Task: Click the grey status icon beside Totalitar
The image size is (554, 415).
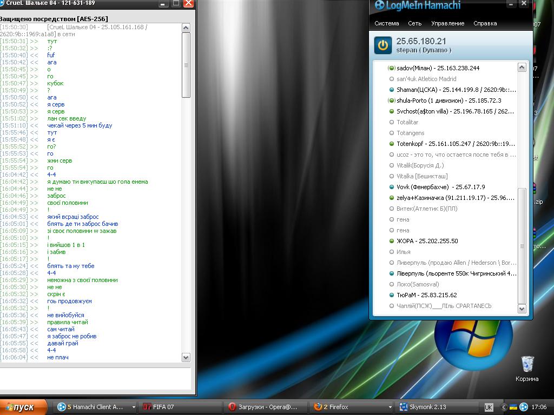Action: 392,122
